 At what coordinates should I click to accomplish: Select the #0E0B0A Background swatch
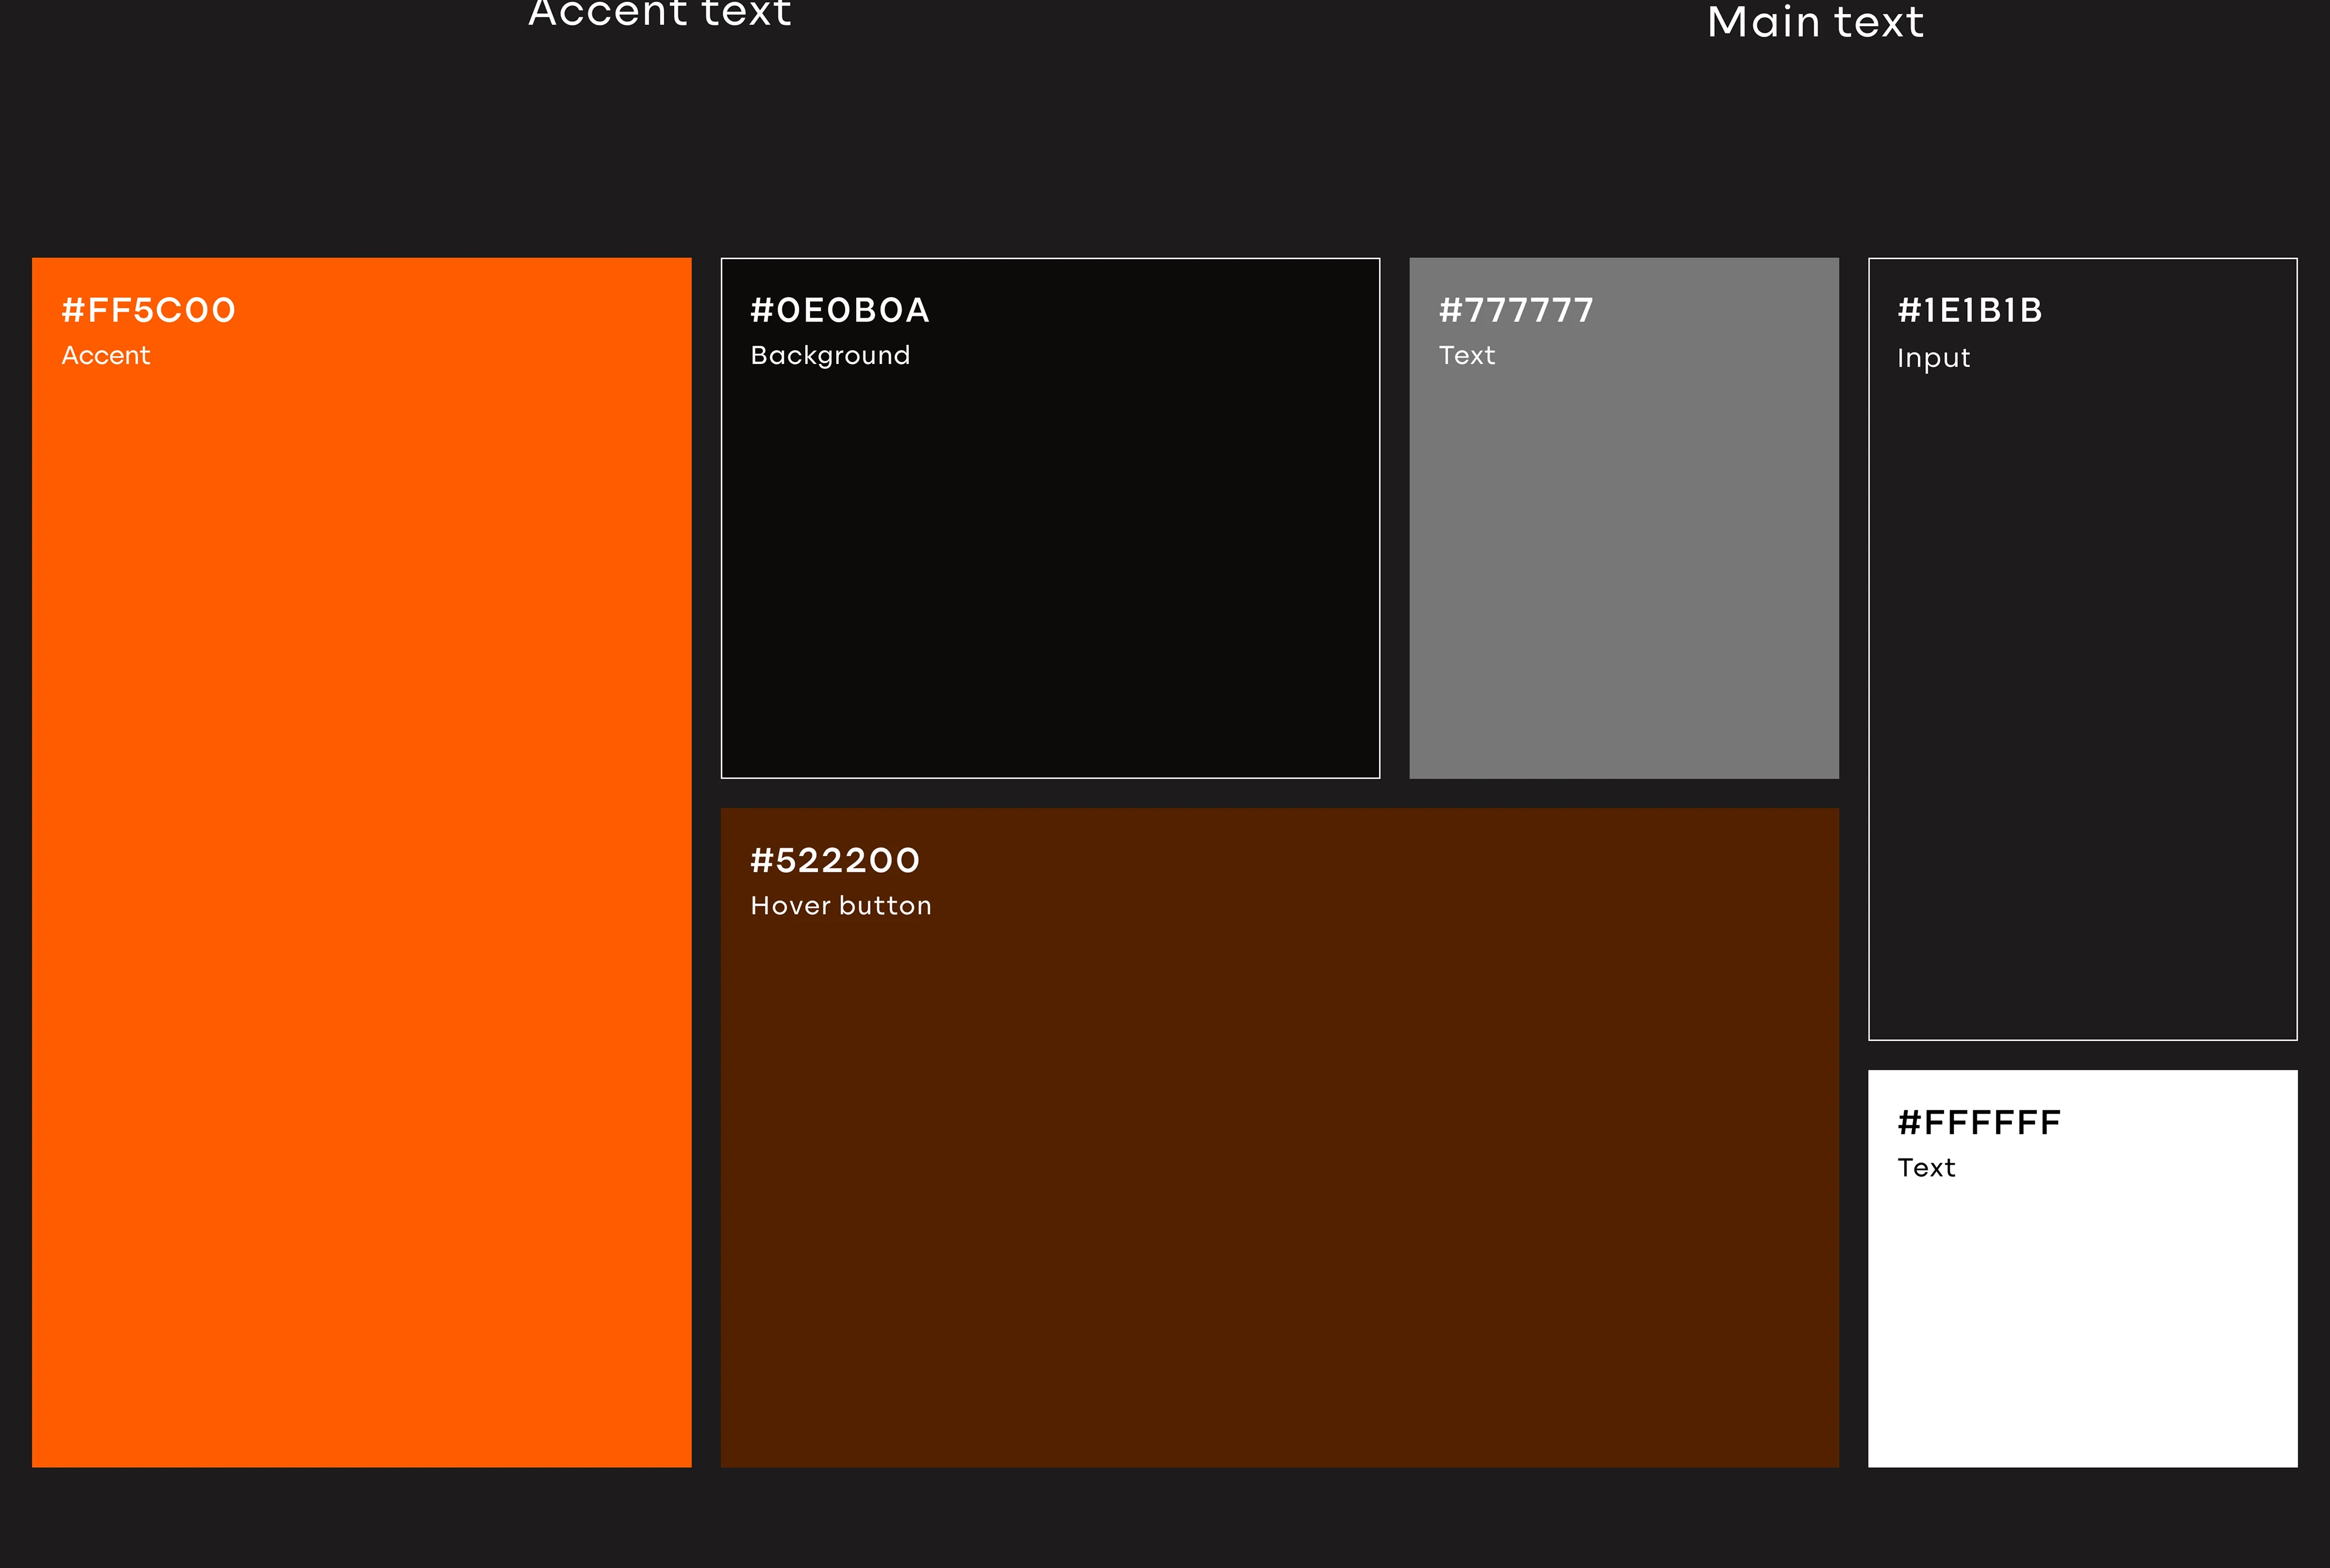pyautogui.click(x=1050, y=560)
